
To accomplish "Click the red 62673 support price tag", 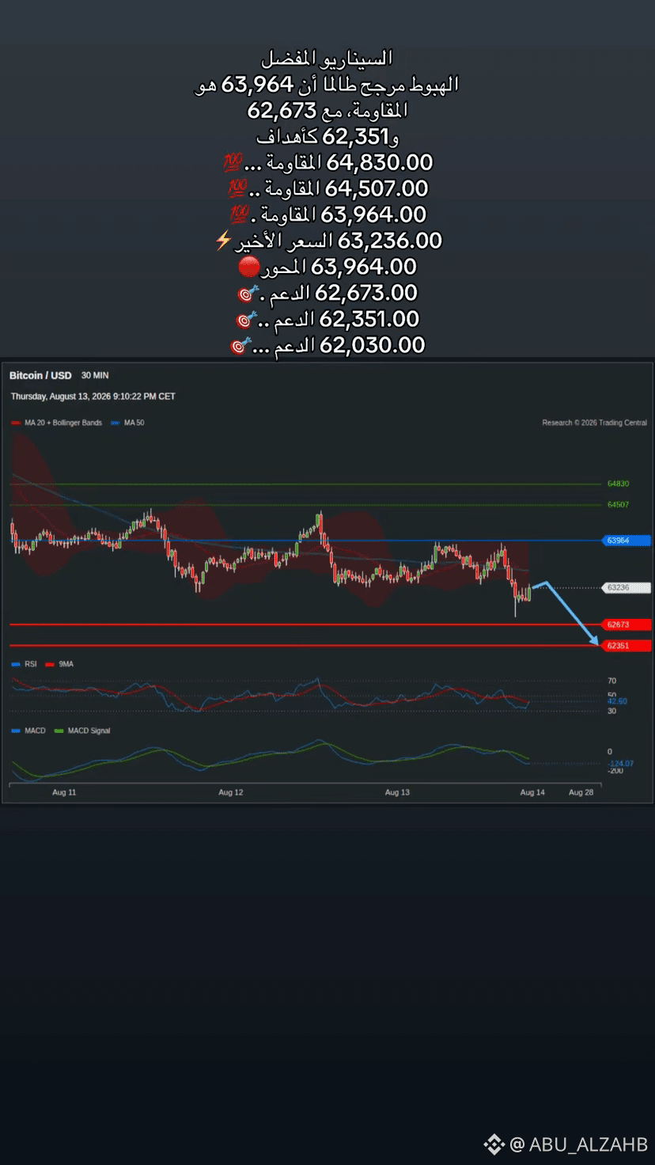I will pyautogui.click(x=626, y=624).
